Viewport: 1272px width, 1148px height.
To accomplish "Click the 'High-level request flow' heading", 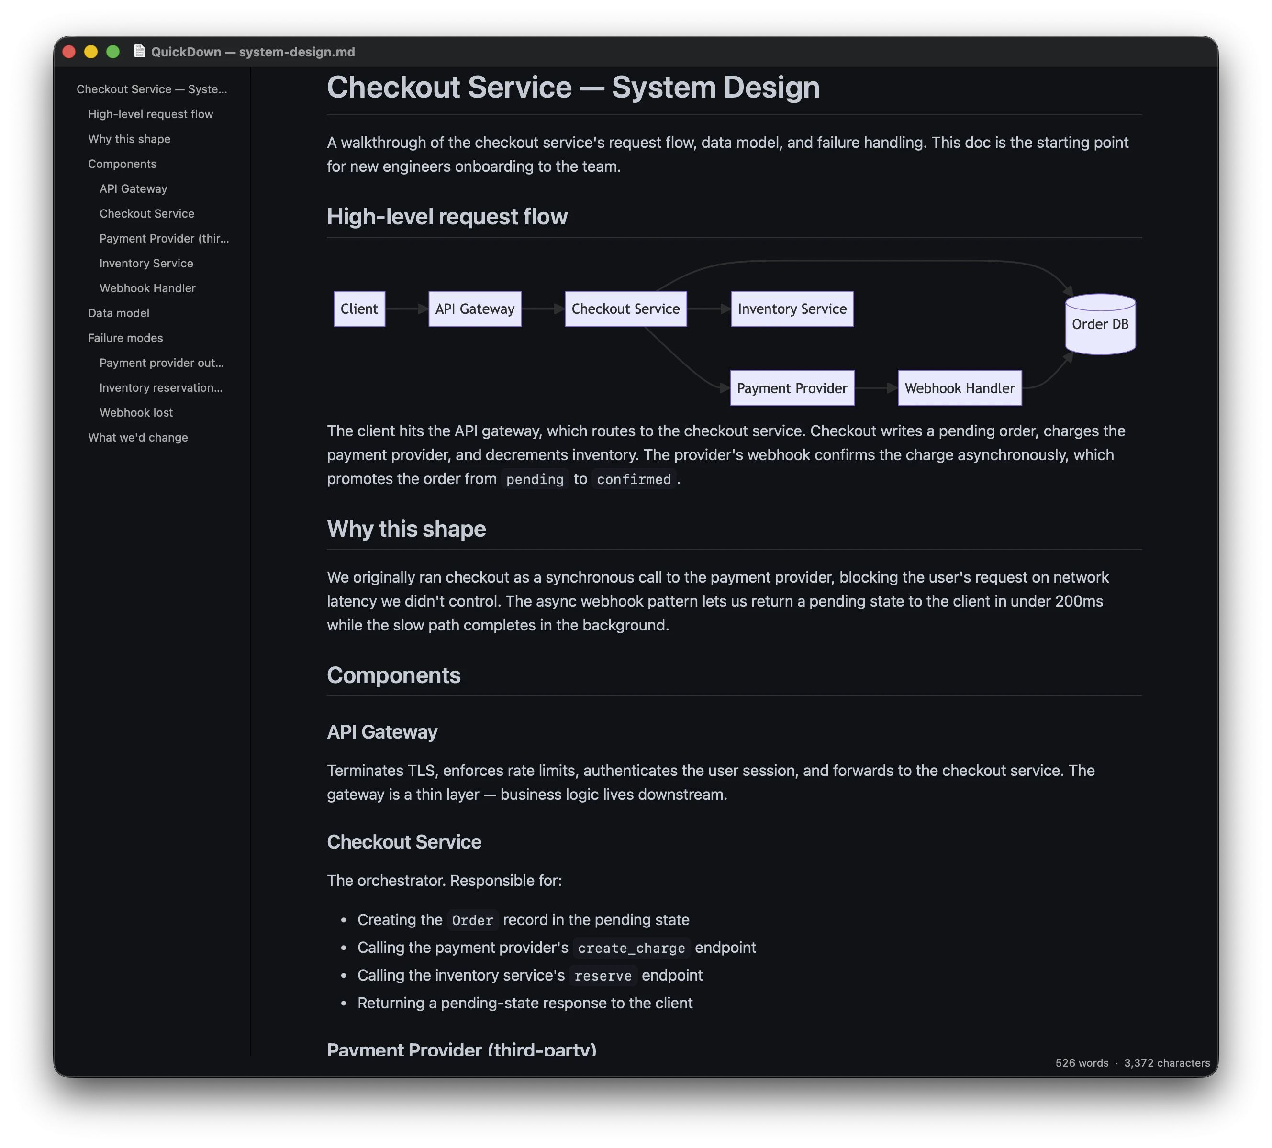I will [x=446, y=217].
